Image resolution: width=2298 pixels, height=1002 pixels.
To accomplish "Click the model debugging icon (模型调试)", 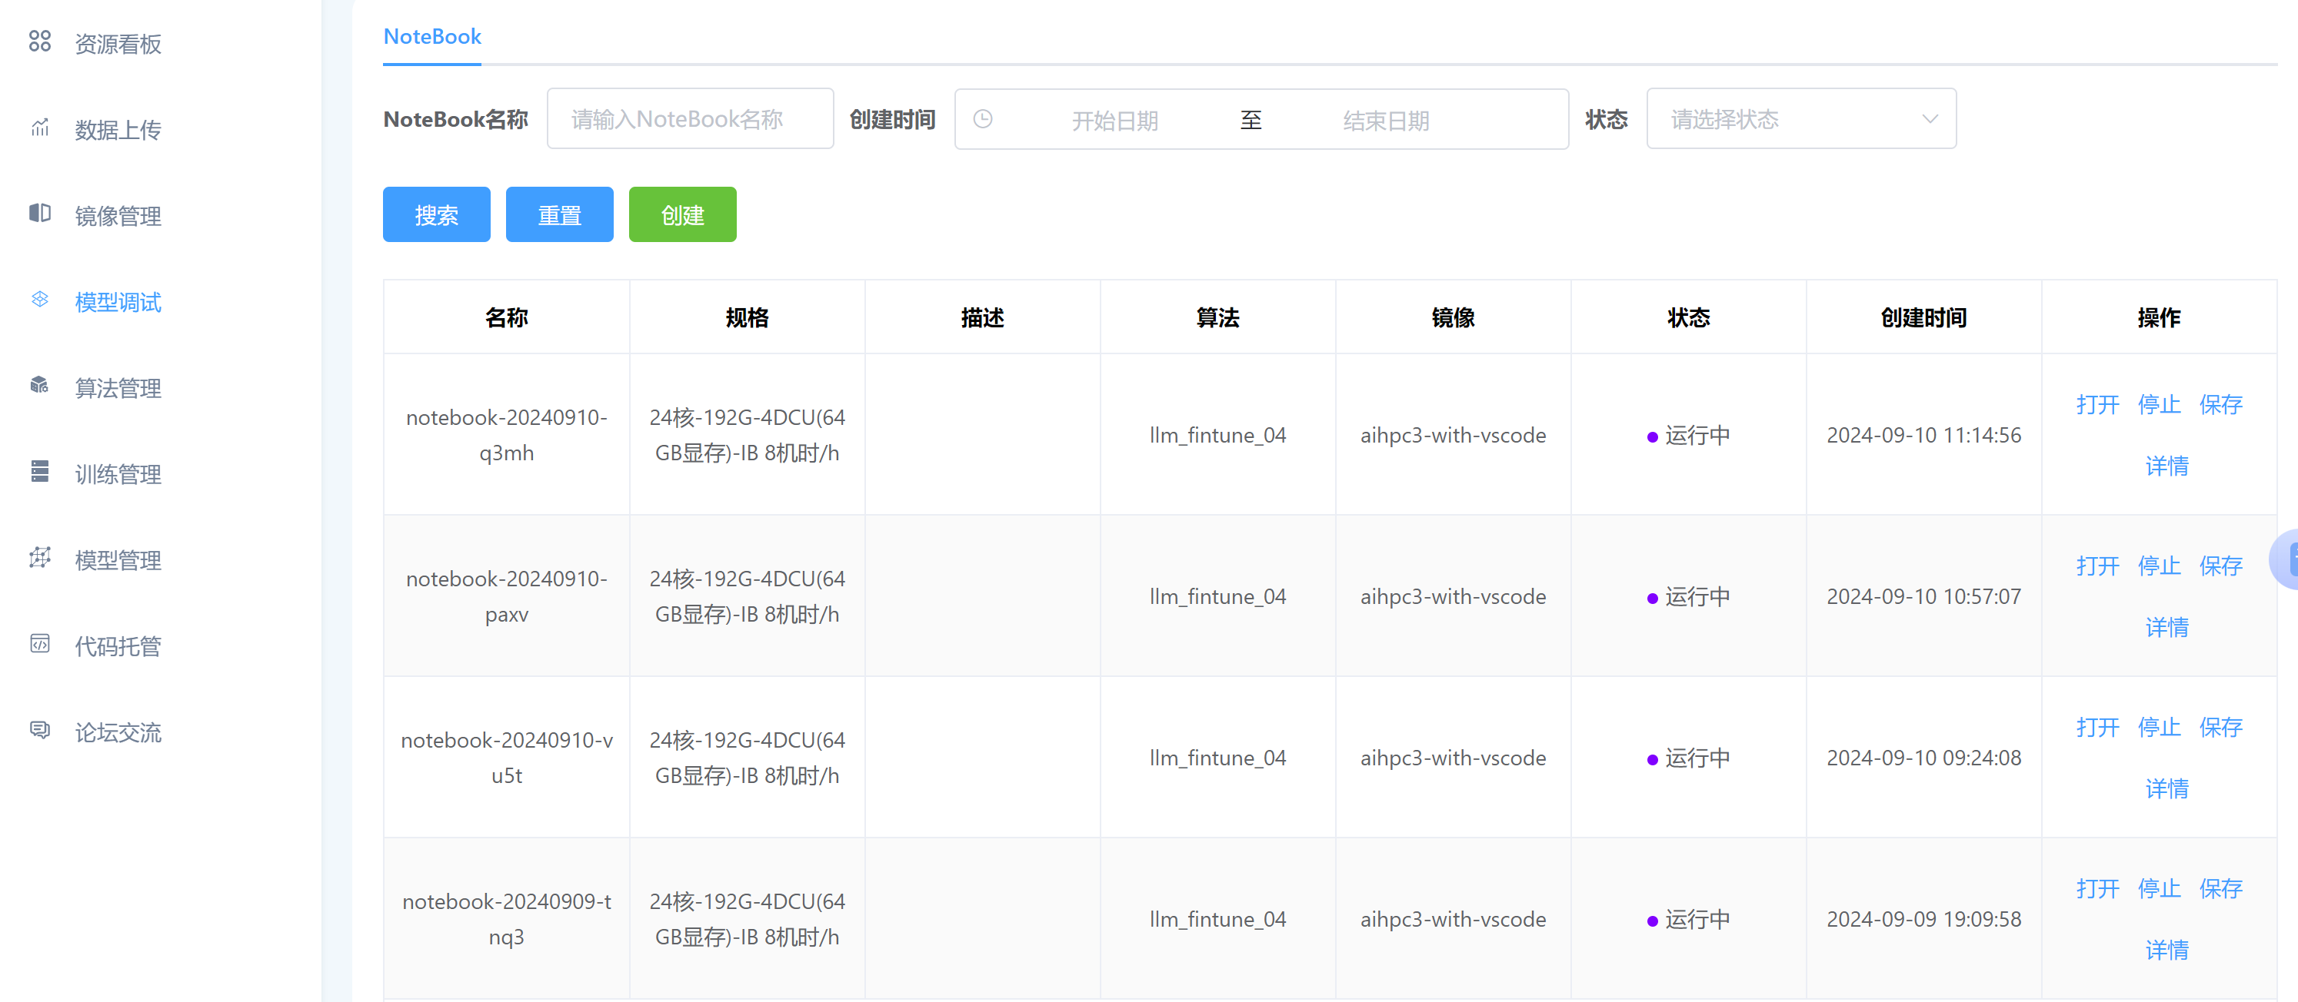I will click(x=39, y=300).
